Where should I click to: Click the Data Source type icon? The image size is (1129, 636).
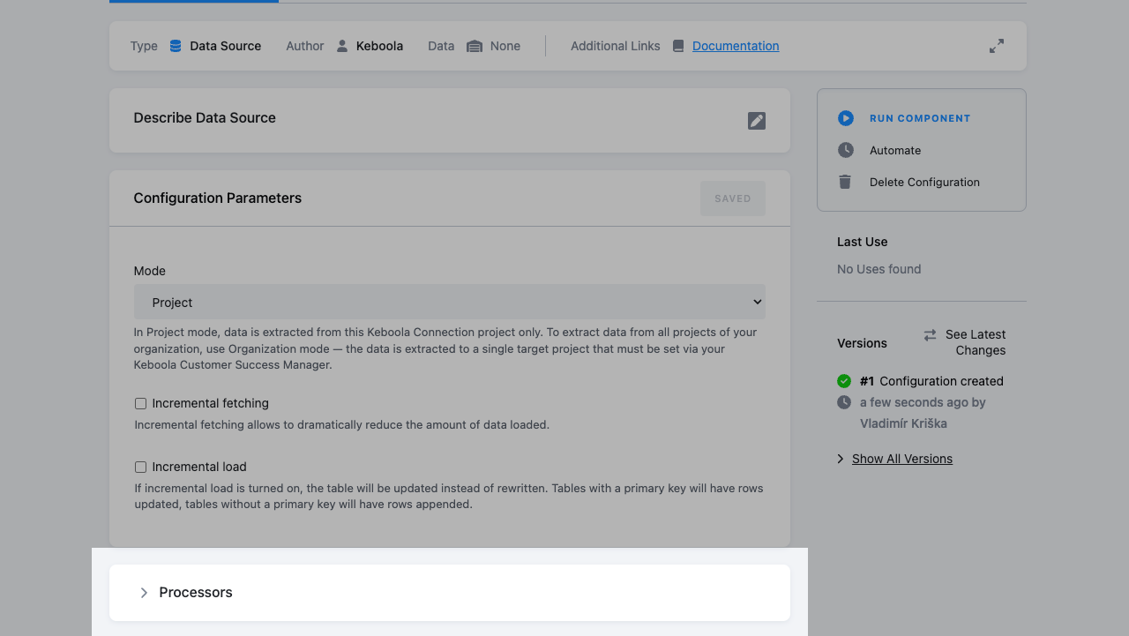[175, 45]
